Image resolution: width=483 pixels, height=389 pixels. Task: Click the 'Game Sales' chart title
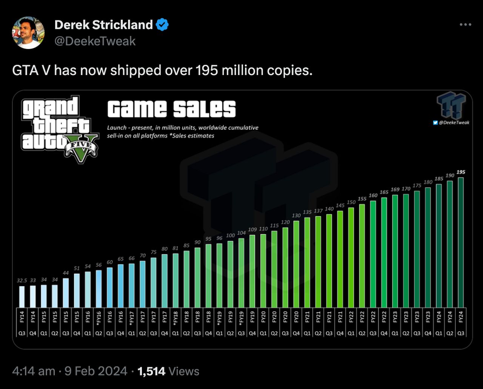(172, 109)
